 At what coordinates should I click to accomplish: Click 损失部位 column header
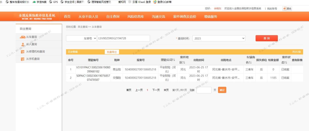coord(261,60)
